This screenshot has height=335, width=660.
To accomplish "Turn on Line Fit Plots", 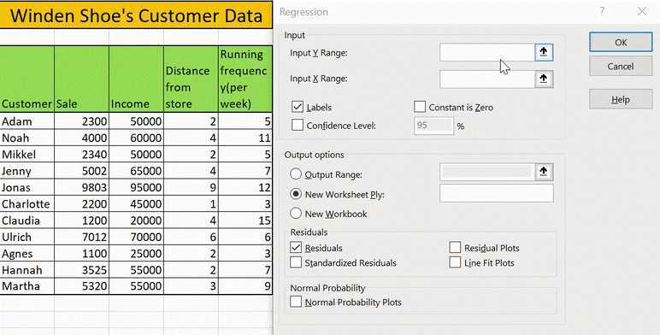I will tap(455, 262).
